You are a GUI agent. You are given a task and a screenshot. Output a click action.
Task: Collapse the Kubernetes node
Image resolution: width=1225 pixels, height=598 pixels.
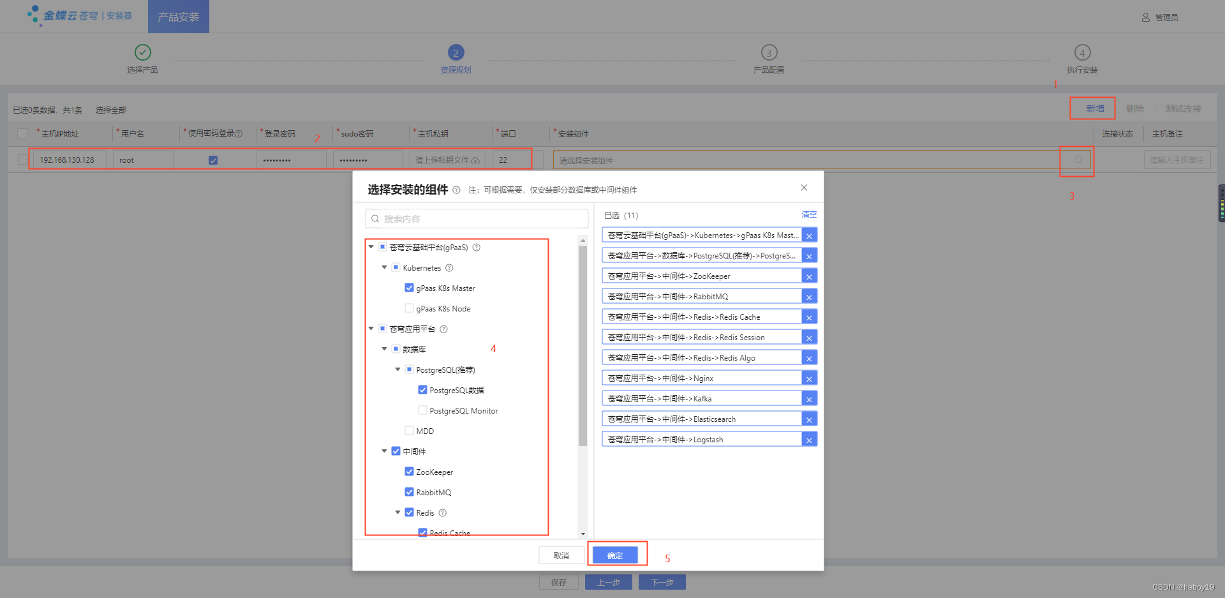(384, 267)
